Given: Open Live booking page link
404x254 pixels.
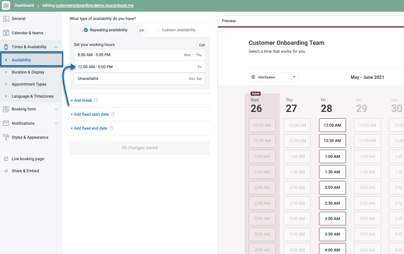Looking at the screenshot, I should click(28, 159).
